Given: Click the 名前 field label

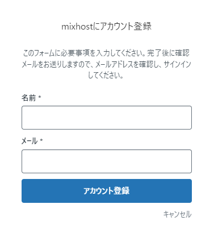Looking at the screenshot, I should (28, 98).
